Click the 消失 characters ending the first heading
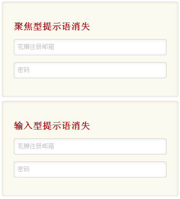 pyautogui.click(x=81, y=26)
